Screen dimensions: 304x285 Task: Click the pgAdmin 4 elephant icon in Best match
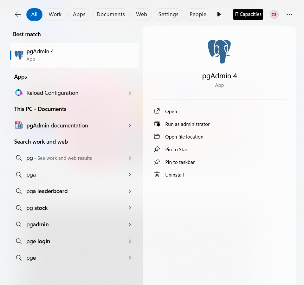[19, 55]
